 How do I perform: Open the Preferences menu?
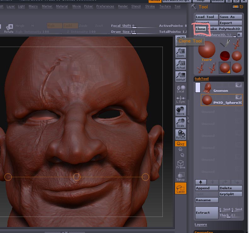105,6
